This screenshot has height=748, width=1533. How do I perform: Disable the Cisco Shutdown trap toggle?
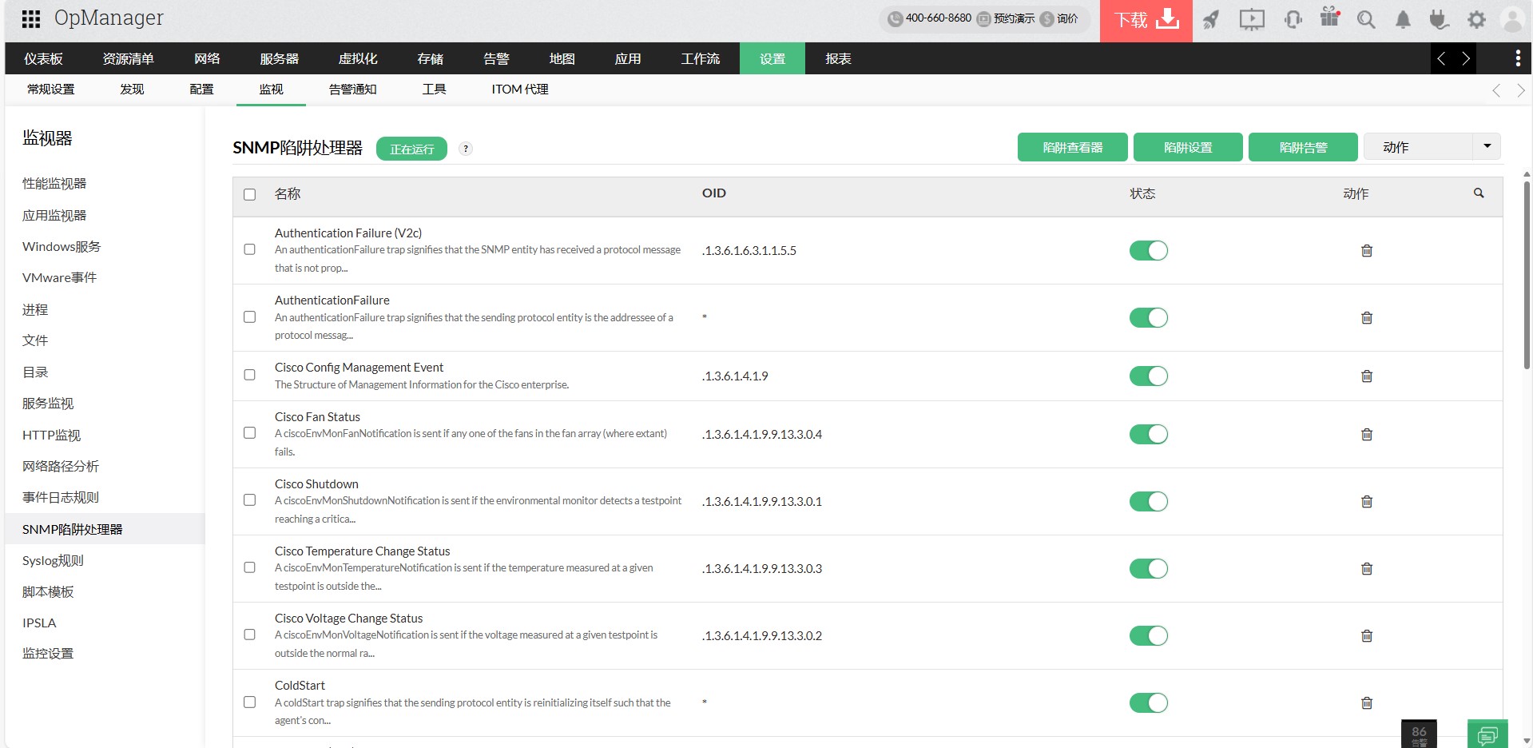point(1148,502)
